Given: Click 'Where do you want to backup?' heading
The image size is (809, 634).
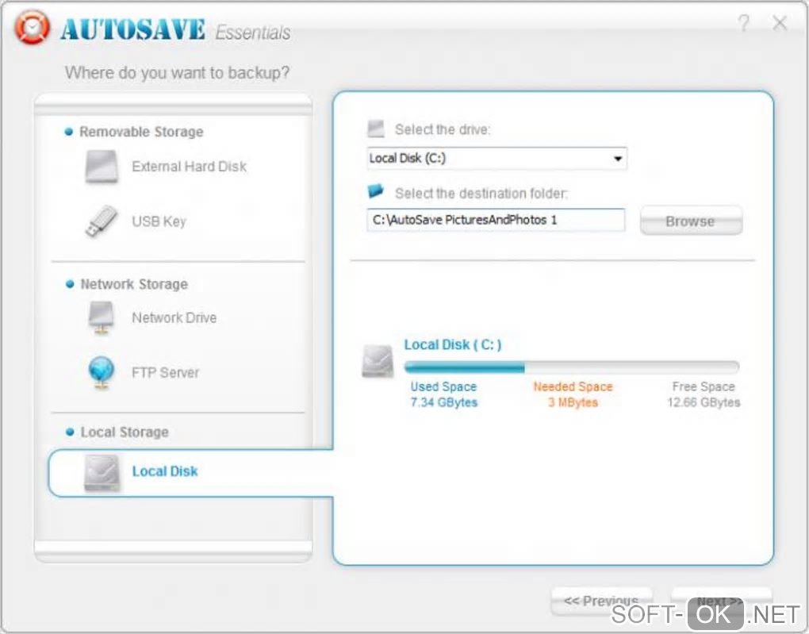Looking at the screenshot, I should pyautogui.click(x=177, y=73).
